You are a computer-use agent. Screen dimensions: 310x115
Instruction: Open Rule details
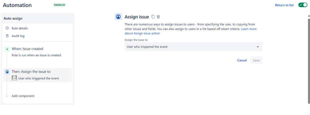(20, 28)
